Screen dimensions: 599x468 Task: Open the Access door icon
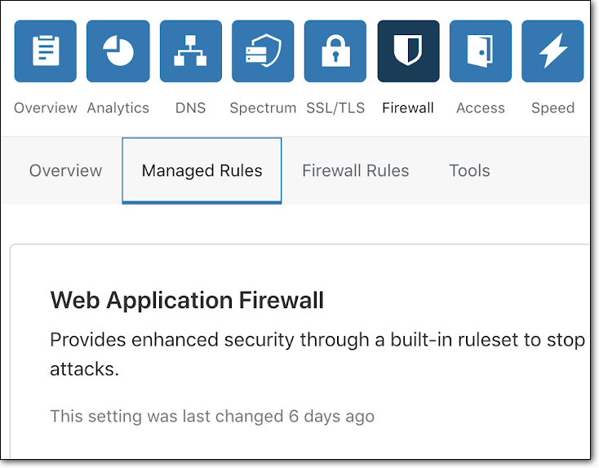[481, 51]
